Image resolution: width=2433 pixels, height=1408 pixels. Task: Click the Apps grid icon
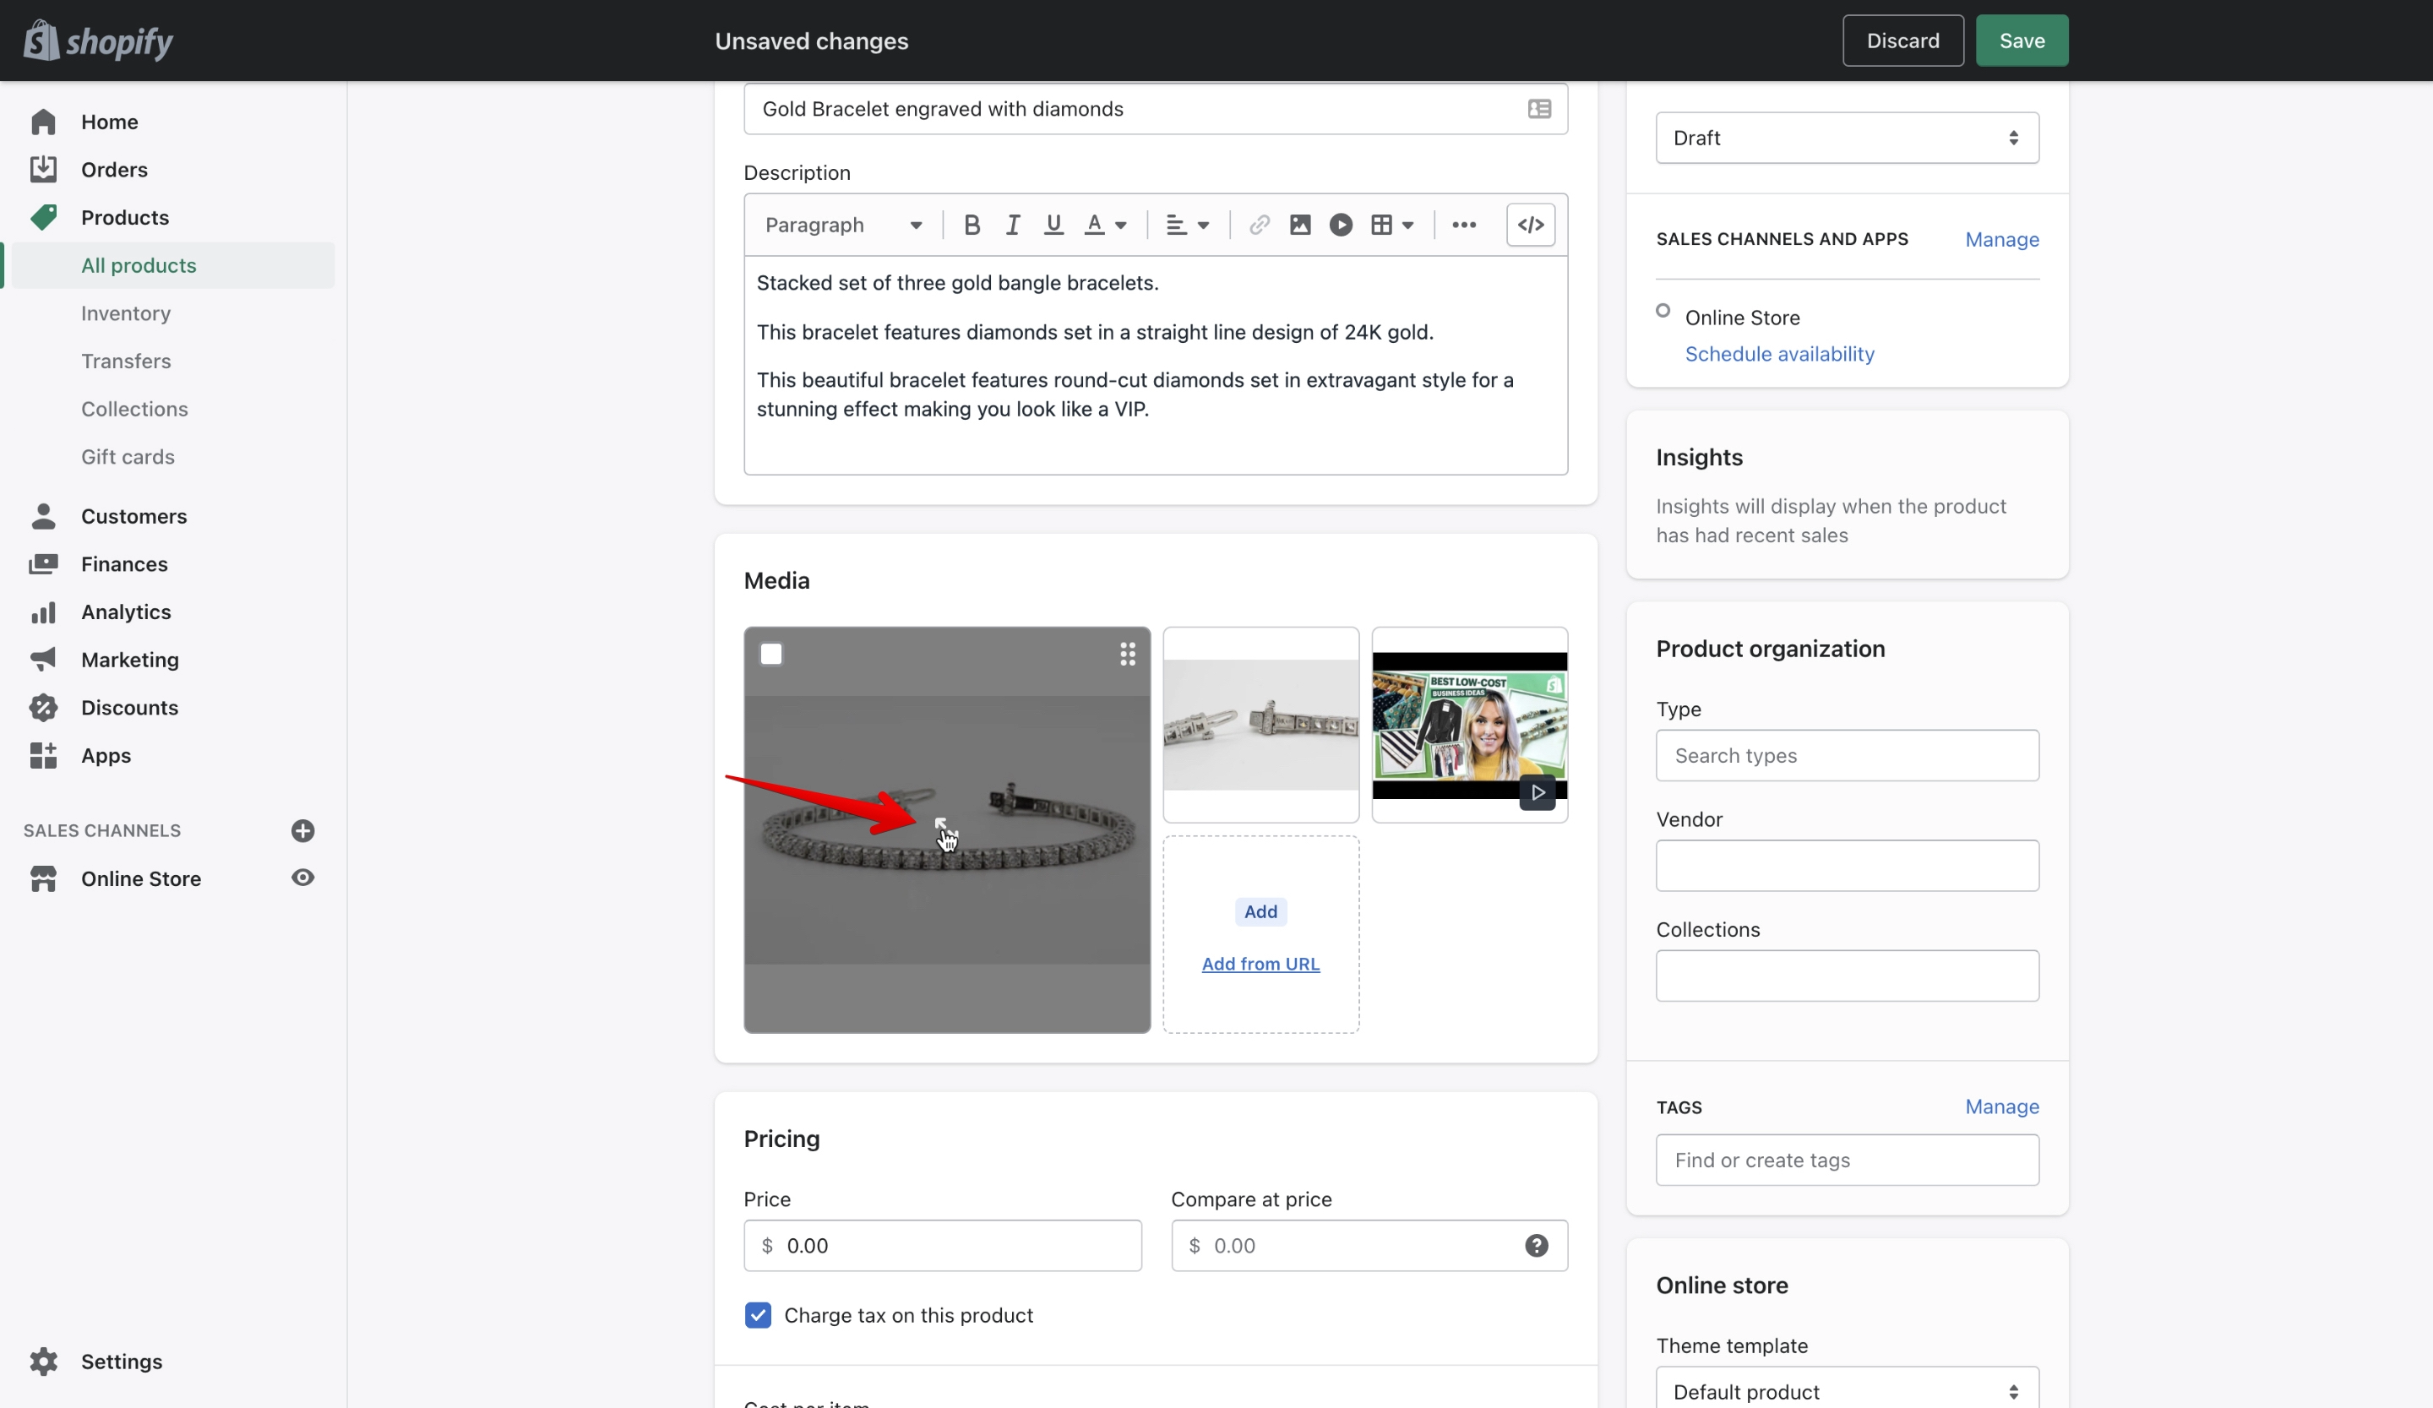click(43, 756)
